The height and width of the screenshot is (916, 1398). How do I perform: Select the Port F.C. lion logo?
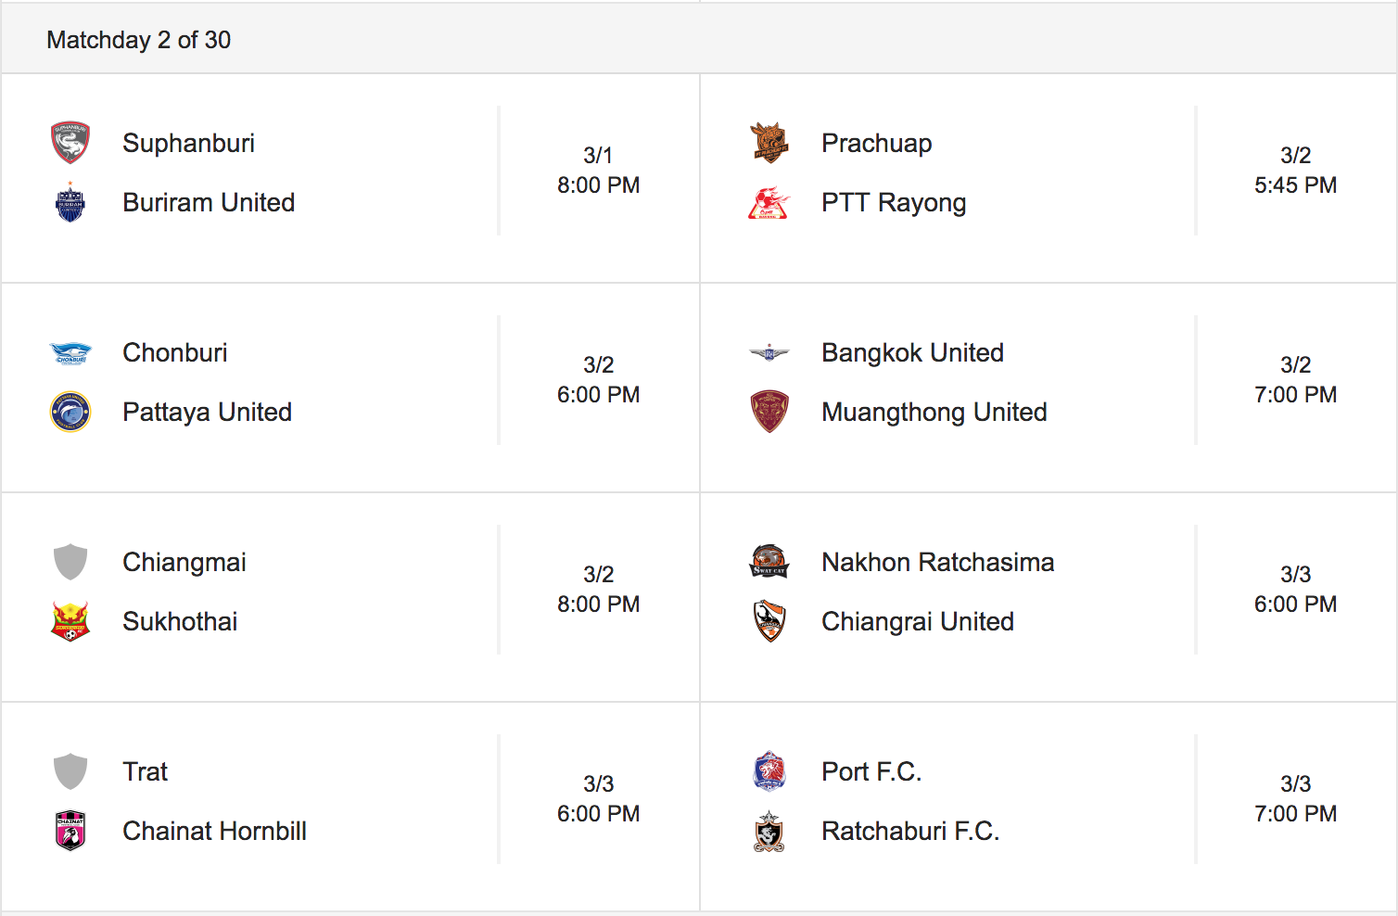coord(769,771)
